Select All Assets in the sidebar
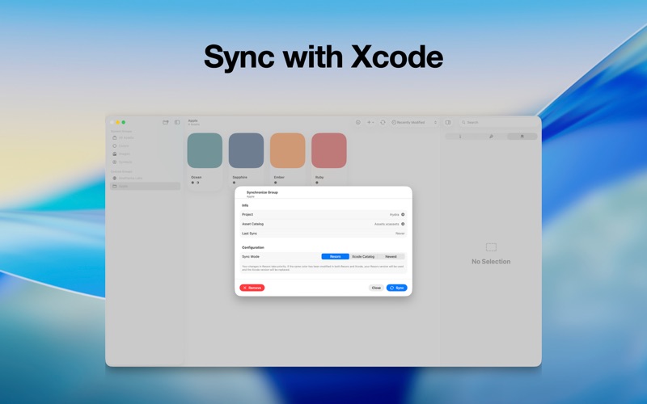Viewport: 647px width, 404px height. point(146,137)
